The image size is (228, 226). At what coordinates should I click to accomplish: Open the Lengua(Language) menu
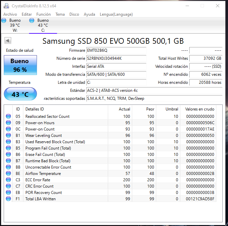click(x=116, y=14)
